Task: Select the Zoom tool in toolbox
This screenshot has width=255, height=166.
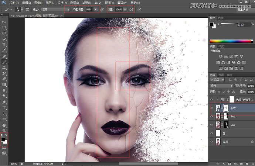Action: coord(4,131)
